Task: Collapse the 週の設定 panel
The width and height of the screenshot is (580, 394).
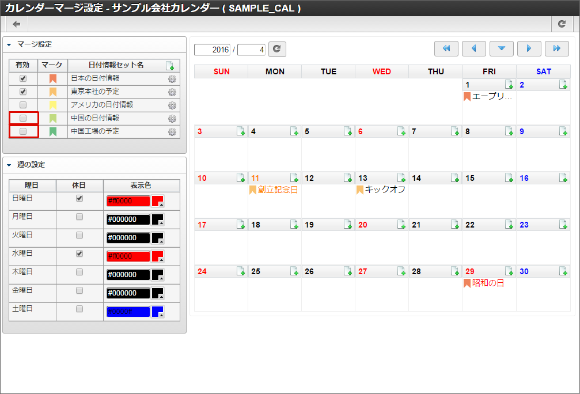Action: click(9, 165)
